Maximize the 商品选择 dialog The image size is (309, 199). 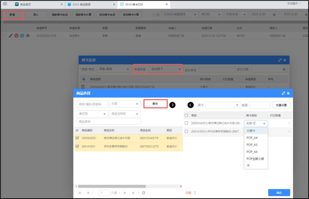[x=283, y=93]
